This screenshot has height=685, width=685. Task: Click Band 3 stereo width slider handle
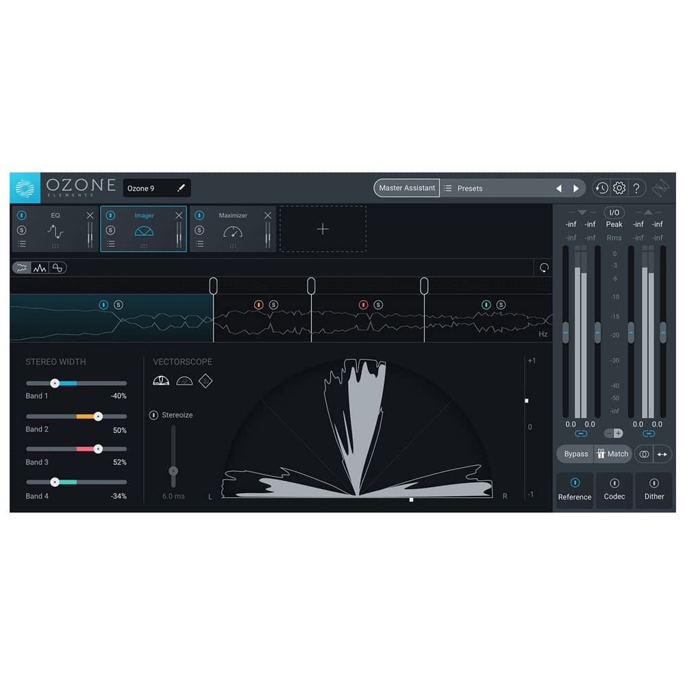click(98, 449)
